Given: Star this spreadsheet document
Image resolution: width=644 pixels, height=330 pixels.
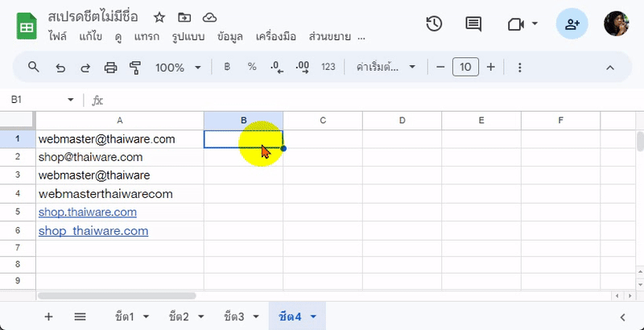Looking at the screenshot, I should pyautogui.click(x=159, y=17).
